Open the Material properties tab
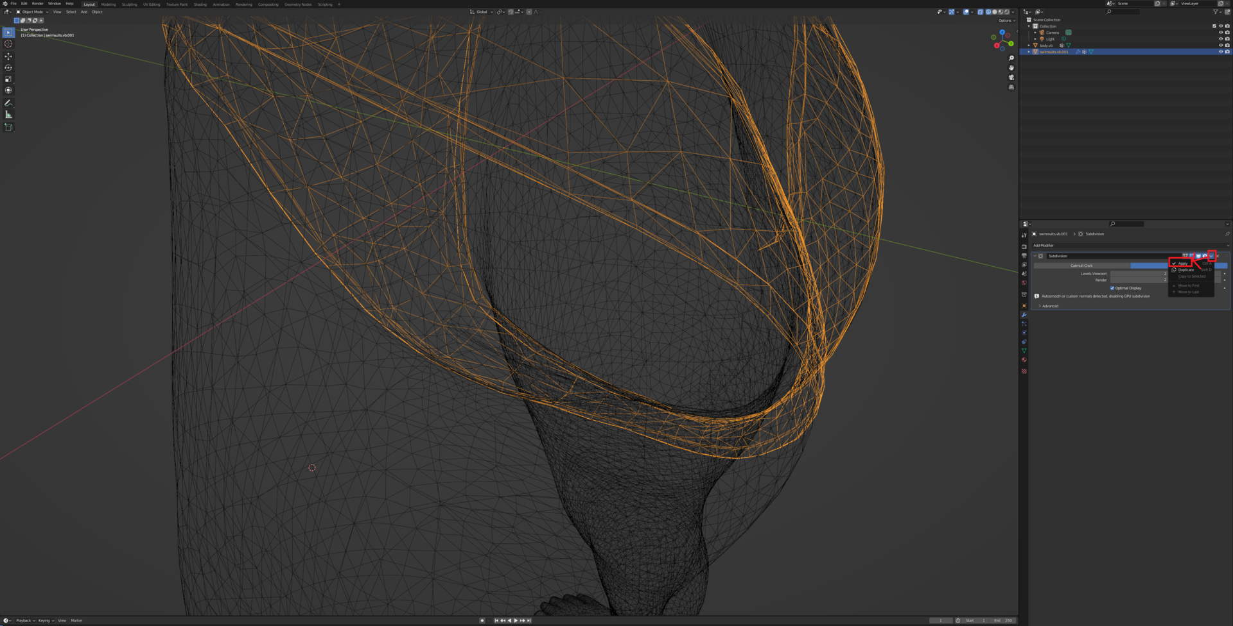This screenshot has width=1233, height=626. 1024,360
